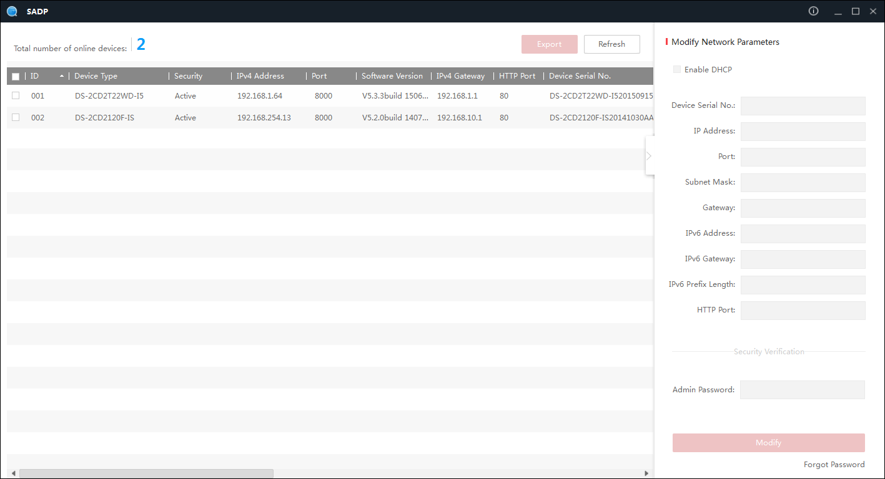
Task: Click the IPv4 Address column header
Action: [259, 75]
